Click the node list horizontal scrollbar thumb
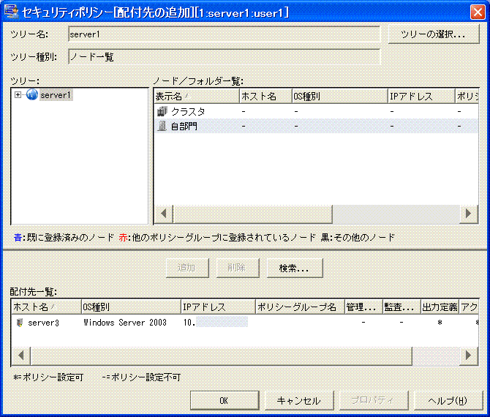Screen dimensions: 490x417 coord(252,214)
